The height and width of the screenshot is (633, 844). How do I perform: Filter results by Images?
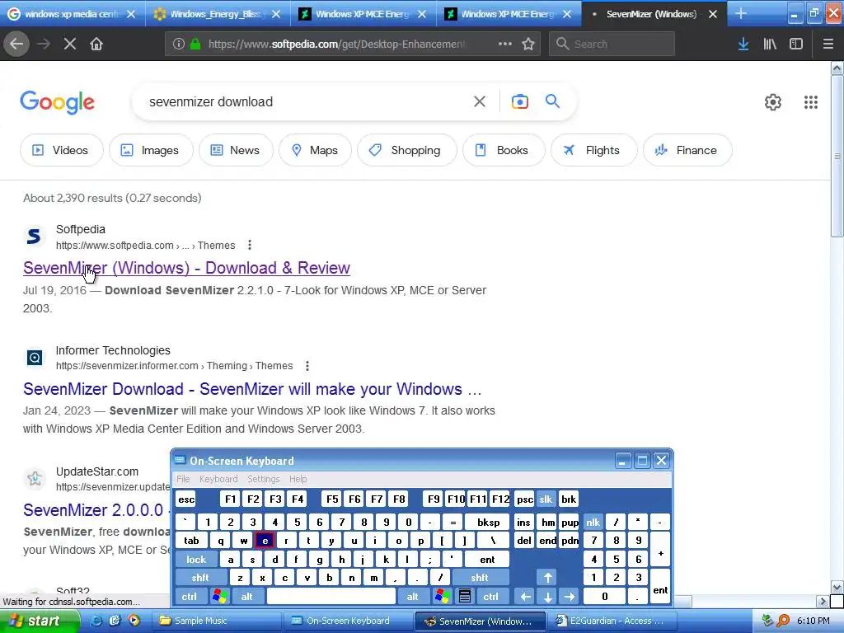click(151, 150)
